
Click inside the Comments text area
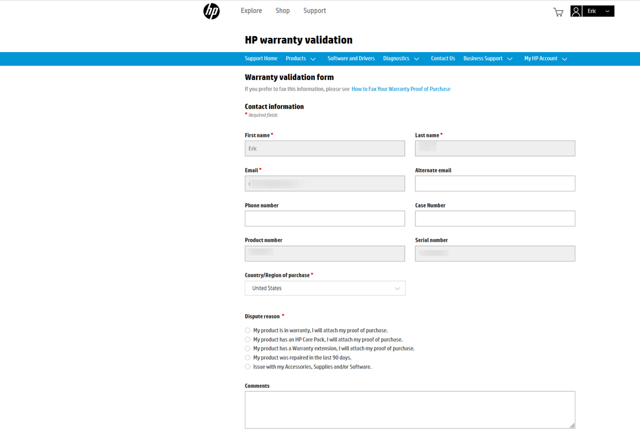409,409
